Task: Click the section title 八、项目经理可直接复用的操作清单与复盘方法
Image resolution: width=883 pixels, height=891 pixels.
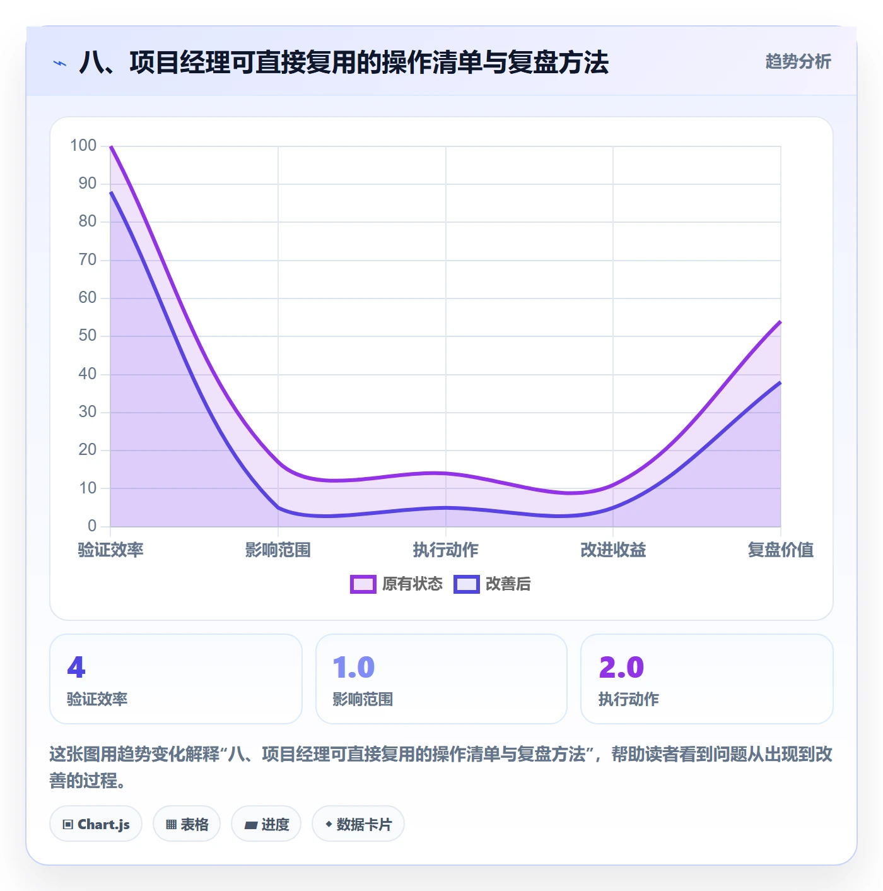Action: [x=344, y=62]
